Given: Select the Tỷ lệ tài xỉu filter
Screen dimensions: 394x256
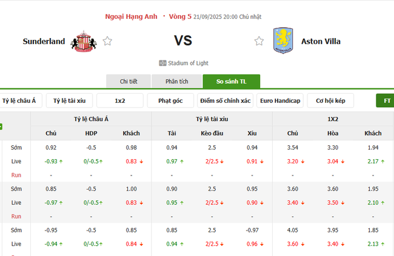Looking at the screenshot, I should click(x=69, y=100).
